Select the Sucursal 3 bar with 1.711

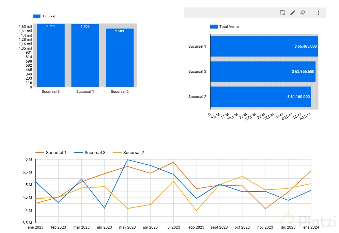click(50, 55)
